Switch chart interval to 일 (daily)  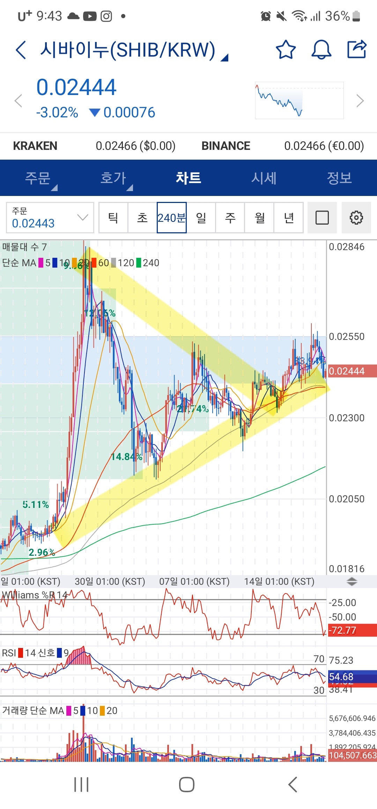[x=201, y=218]
